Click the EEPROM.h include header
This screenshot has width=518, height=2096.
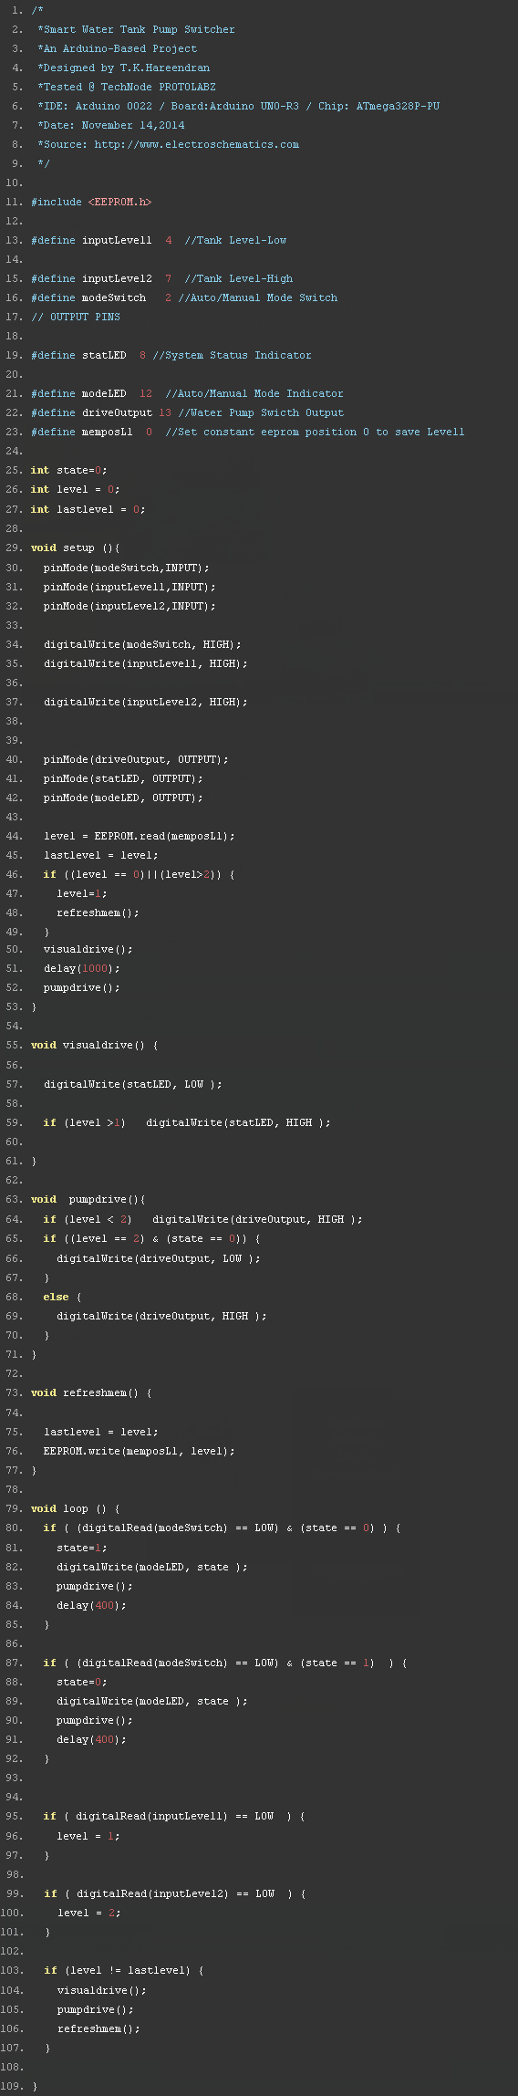[119, 202]
